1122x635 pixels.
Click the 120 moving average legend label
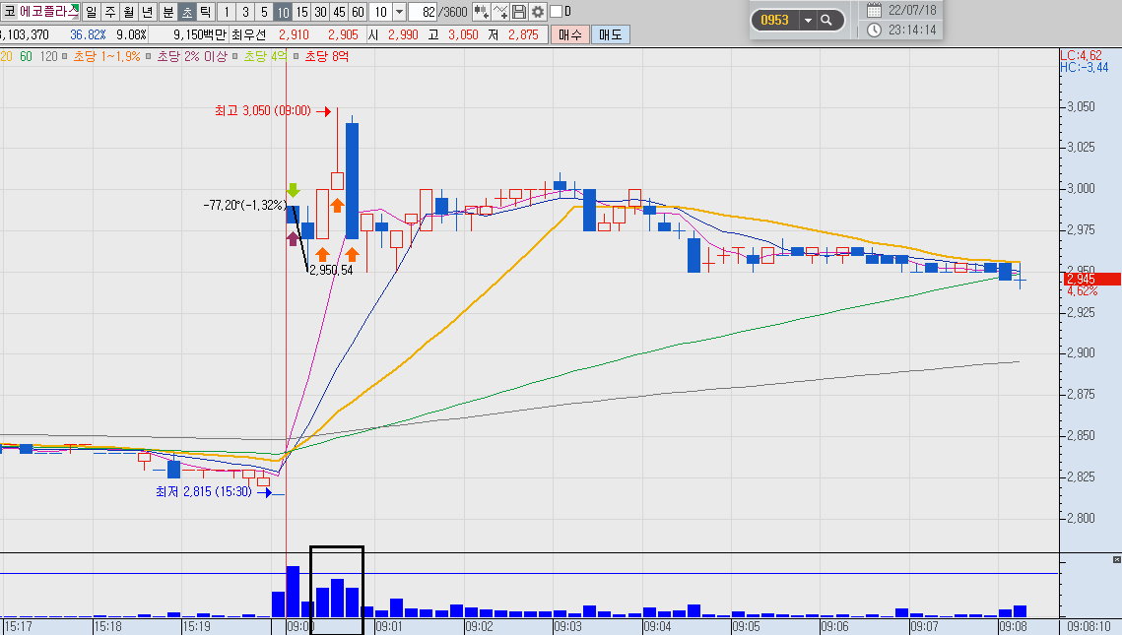click(48, 56)
